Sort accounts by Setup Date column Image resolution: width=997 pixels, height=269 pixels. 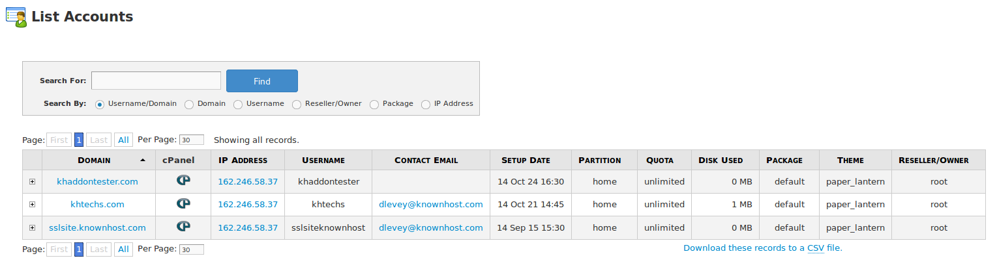tap(526, 160)
